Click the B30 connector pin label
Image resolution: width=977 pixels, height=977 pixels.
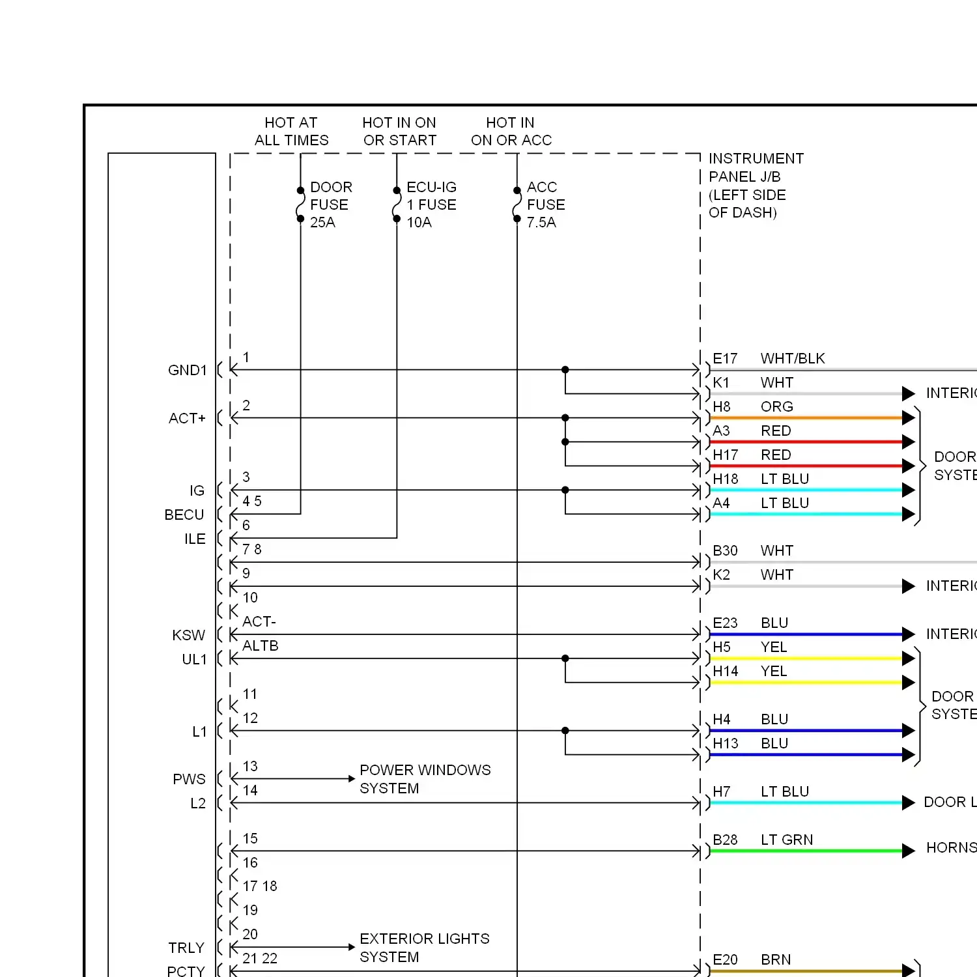[725, 550]
